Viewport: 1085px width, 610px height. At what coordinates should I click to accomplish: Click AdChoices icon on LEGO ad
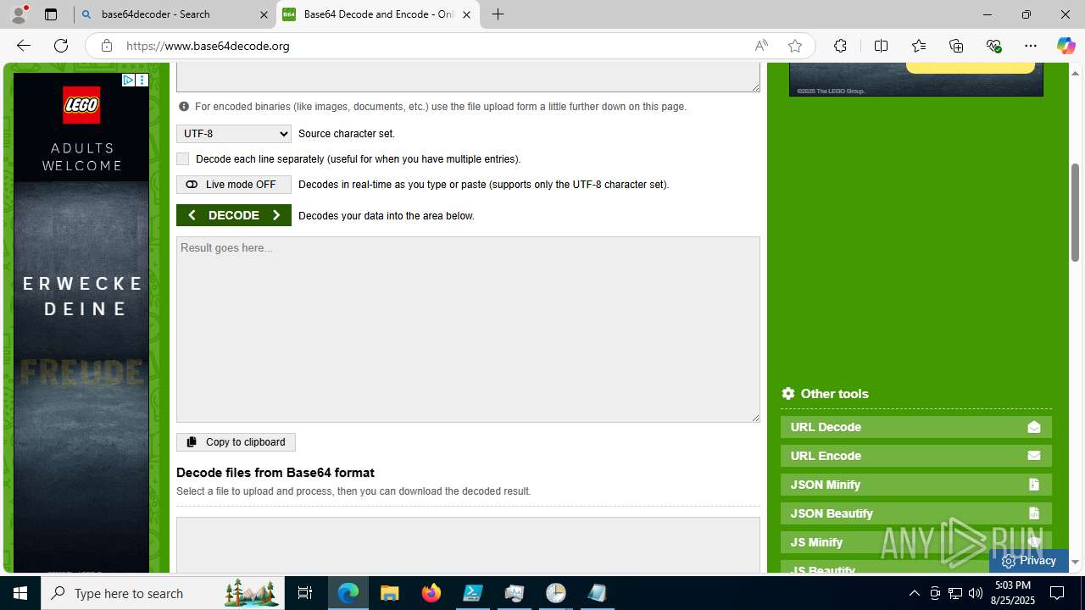tap(128, 80)
